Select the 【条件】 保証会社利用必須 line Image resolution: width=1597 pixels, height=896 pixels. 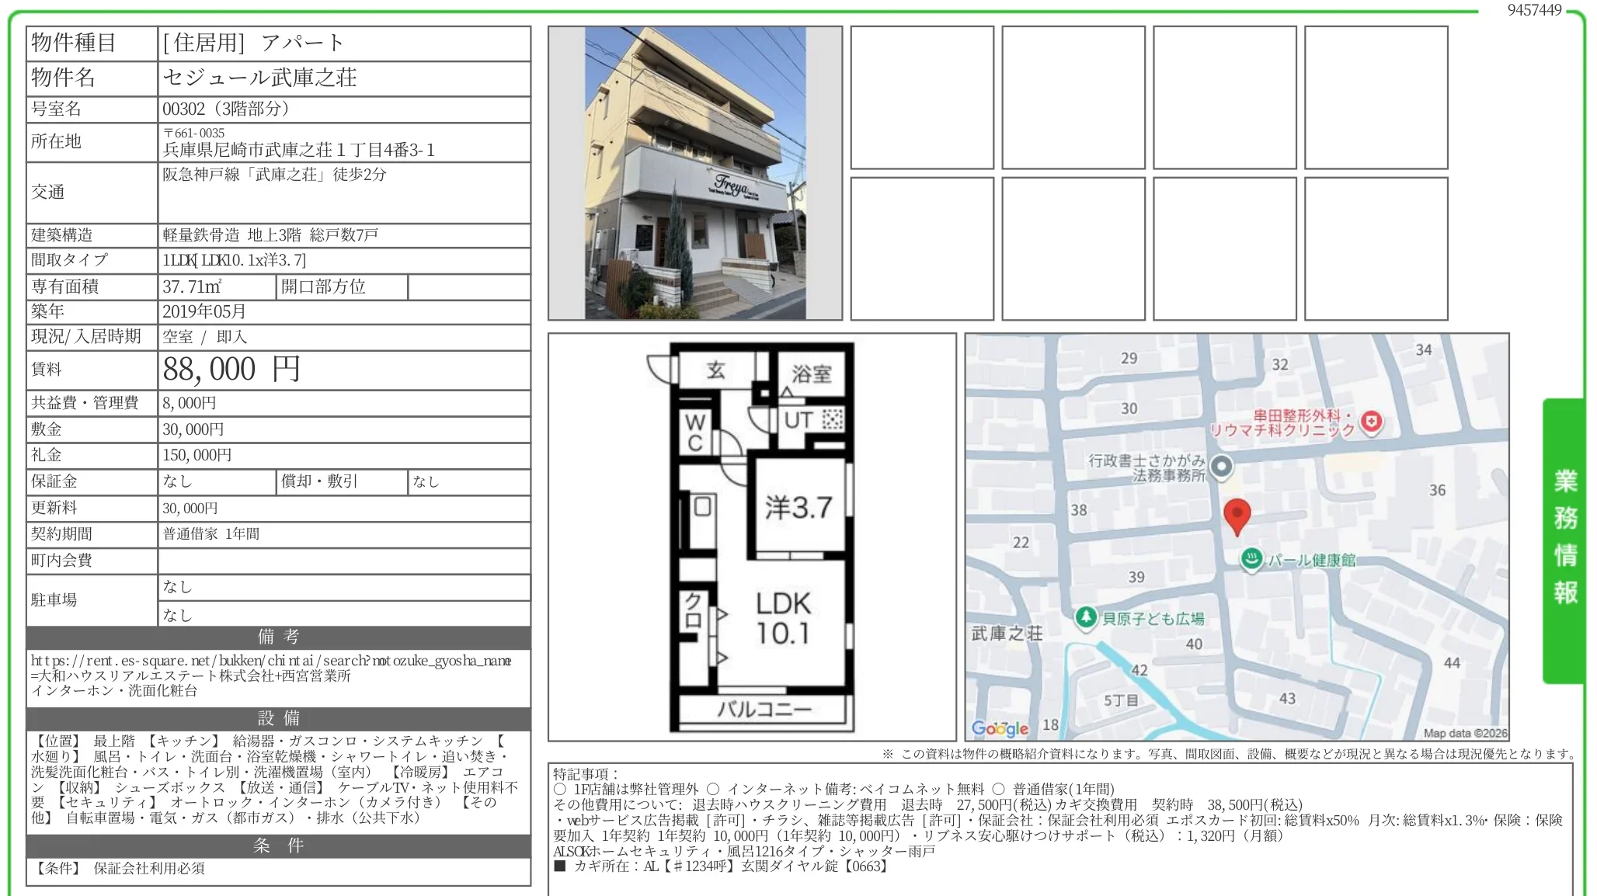[x=117, y=868]
